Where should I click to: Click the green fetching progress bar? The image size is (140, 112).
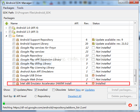click(4, 103)
